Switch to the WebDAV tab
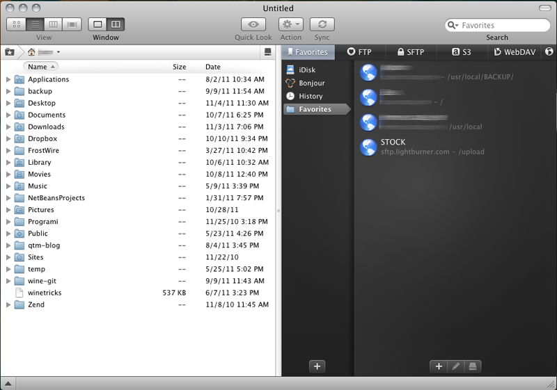Image resolution: width=557 pixels, height=390 pixels. [514, 52]
